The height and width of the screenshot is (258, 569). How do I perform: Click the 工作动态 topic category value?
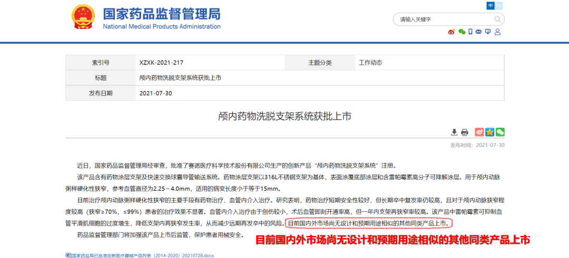[370, 63]
